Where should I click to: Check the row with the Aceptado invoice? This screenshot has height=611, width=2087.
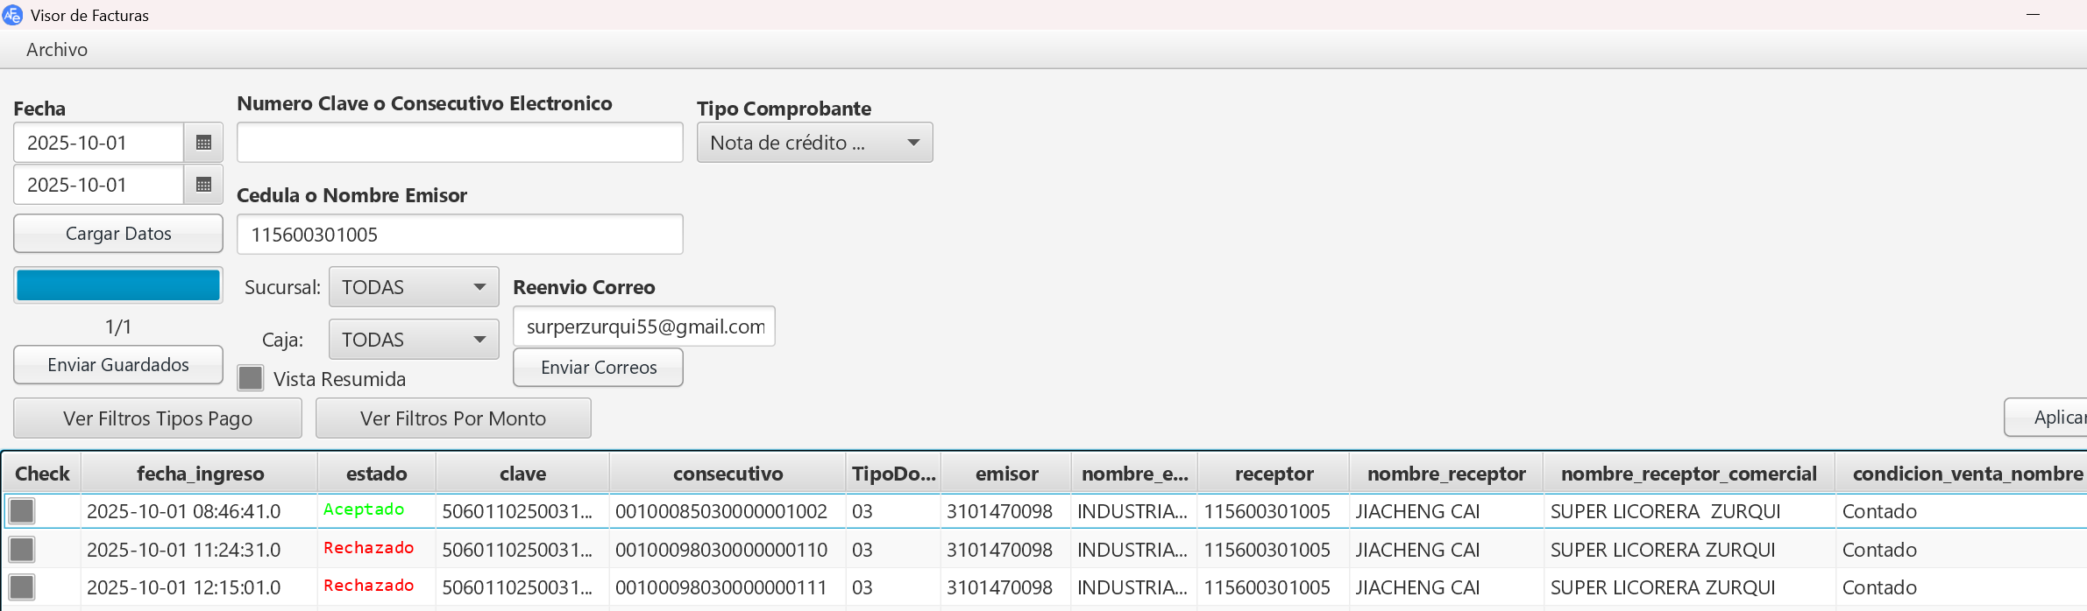pos(22,511)
